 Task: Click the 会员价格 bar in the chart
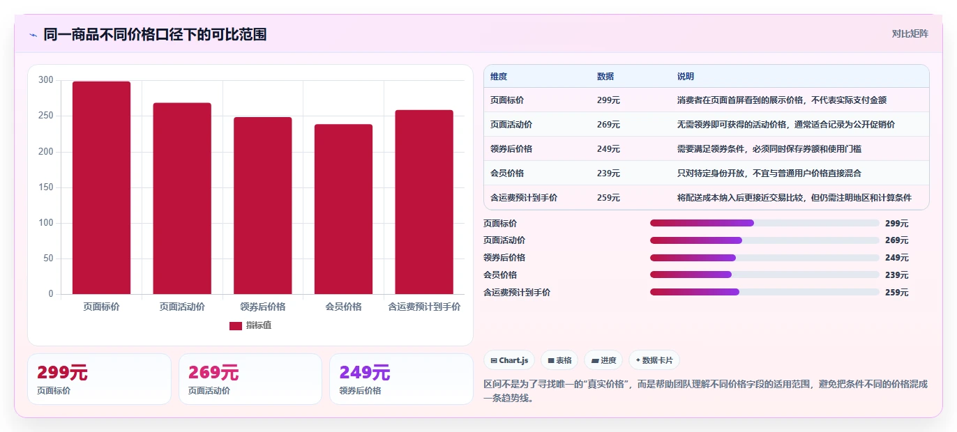pyautogui.click(x=343, y=209)
